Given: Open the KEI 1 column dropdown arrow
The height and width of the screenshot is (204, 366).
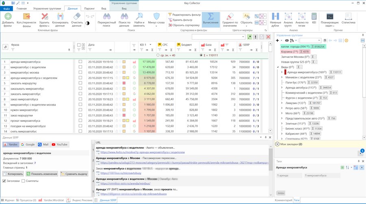Looking at the screenshot, I should 150,45.
